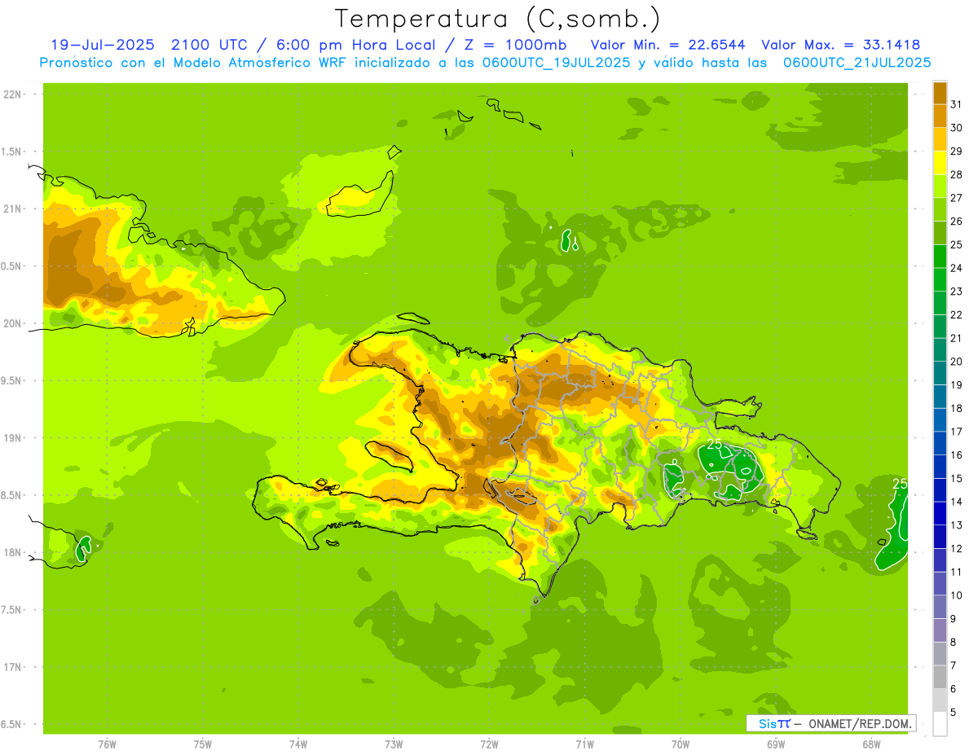Click the '7.5N' latitude label
Screen dimensions: 978x755
(x=12, y=609)
